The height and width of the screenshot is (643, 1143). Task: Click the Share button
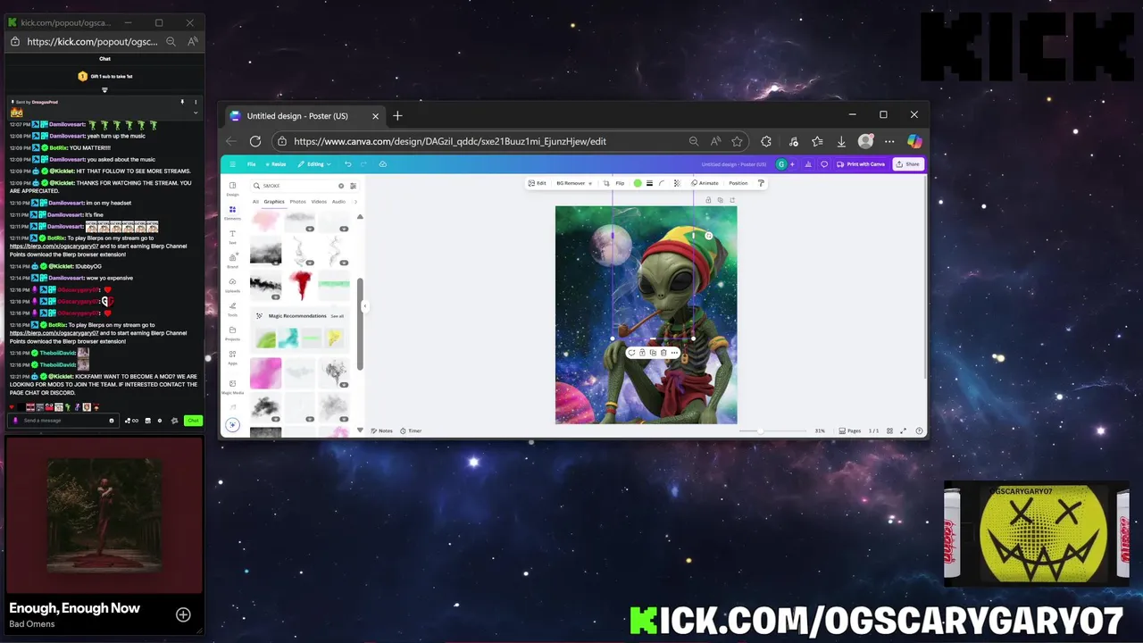(908, 164)
